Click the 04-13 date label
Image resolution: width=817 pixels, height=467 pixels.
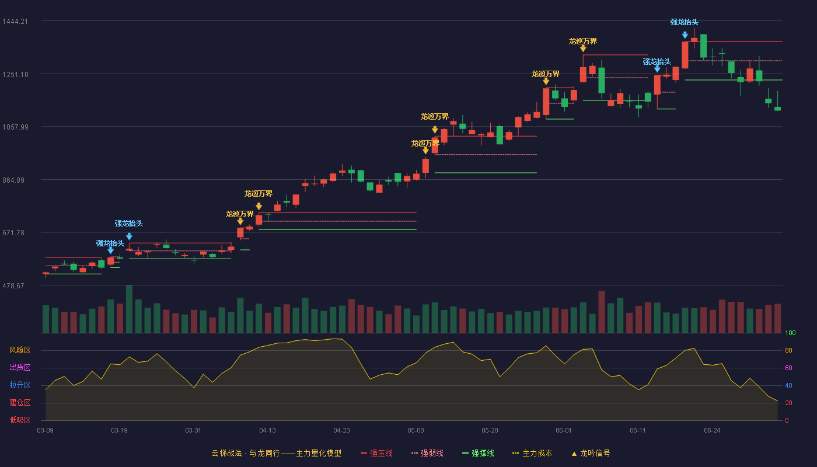tap(267, 430)
